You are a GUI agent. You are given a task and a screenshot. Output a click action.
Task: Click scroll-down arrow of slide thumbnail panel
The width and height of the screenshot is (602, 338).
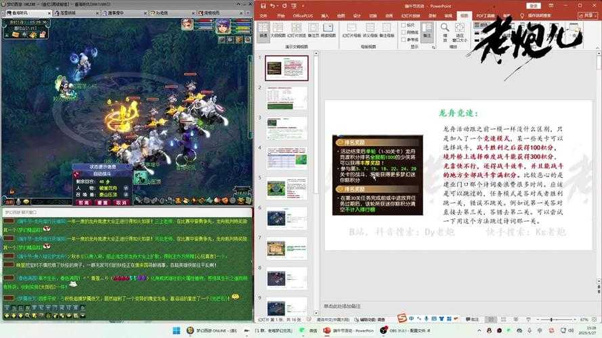coord(316,313)
